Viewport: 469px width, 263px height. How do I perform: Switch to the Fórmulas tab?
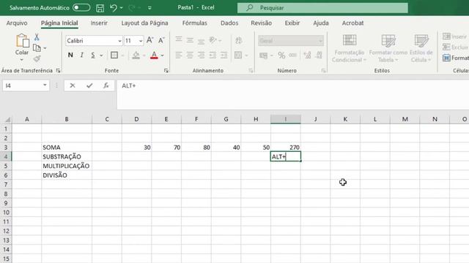pyautogui.click(x=195, y=23)
